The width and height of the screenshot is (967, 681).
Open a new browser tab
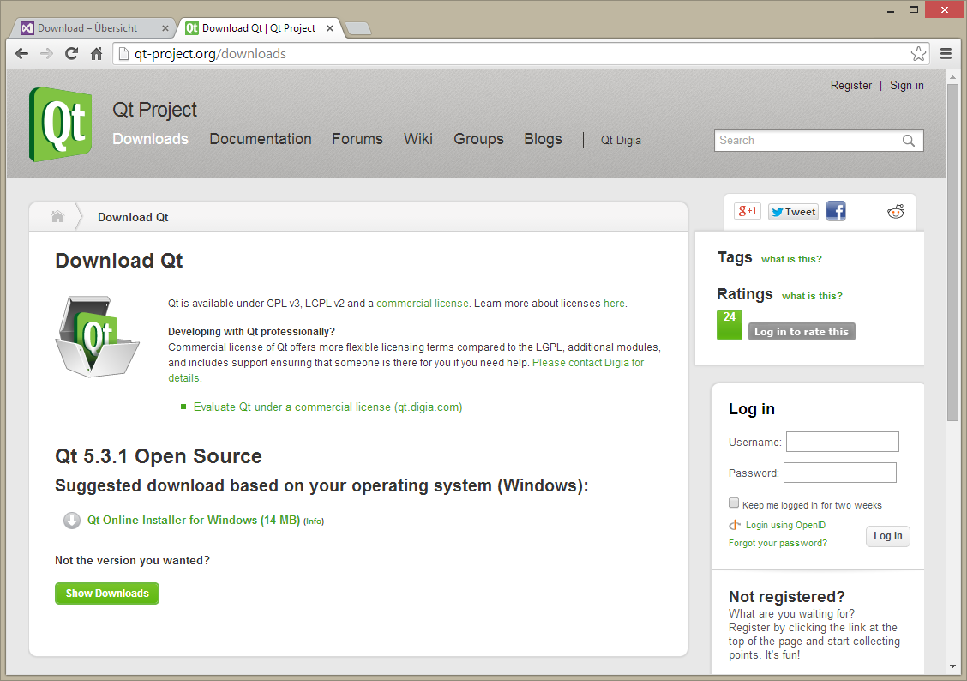357,28
